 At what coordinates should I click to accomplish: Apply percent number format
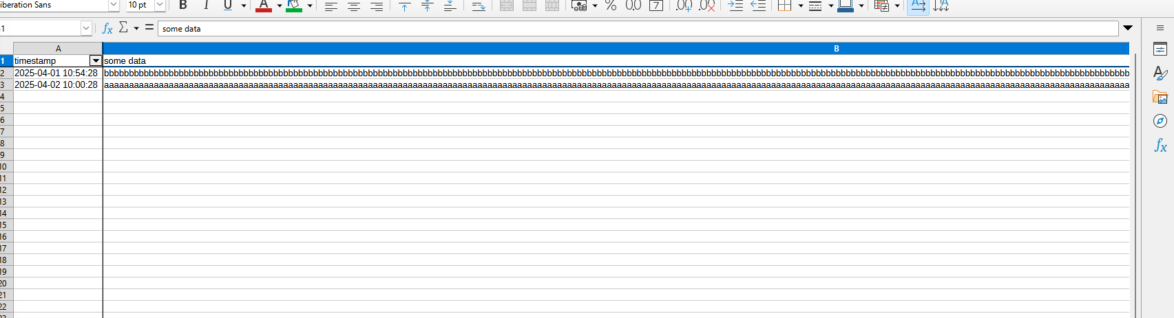(x=611, y=5)
